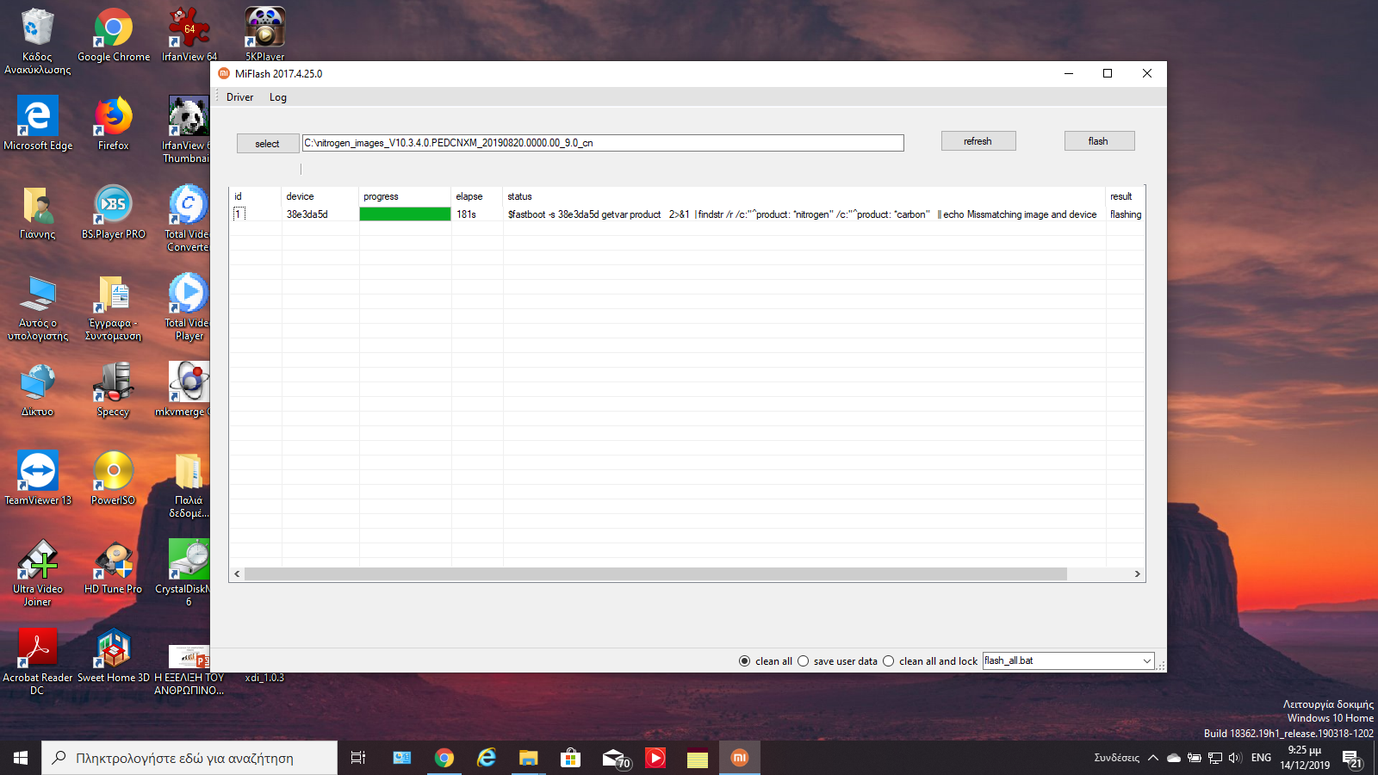Open the 5KPlayer desktop shortcut
The height and width of the screenshot is (775, 1378).
click(x=264, y=34)
